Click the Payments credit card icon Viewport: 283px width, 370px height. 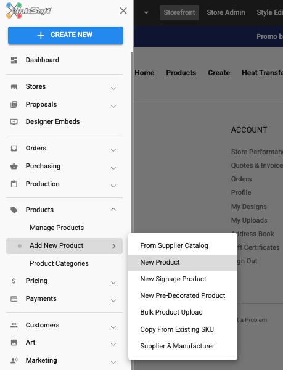(x=14, y=298)
